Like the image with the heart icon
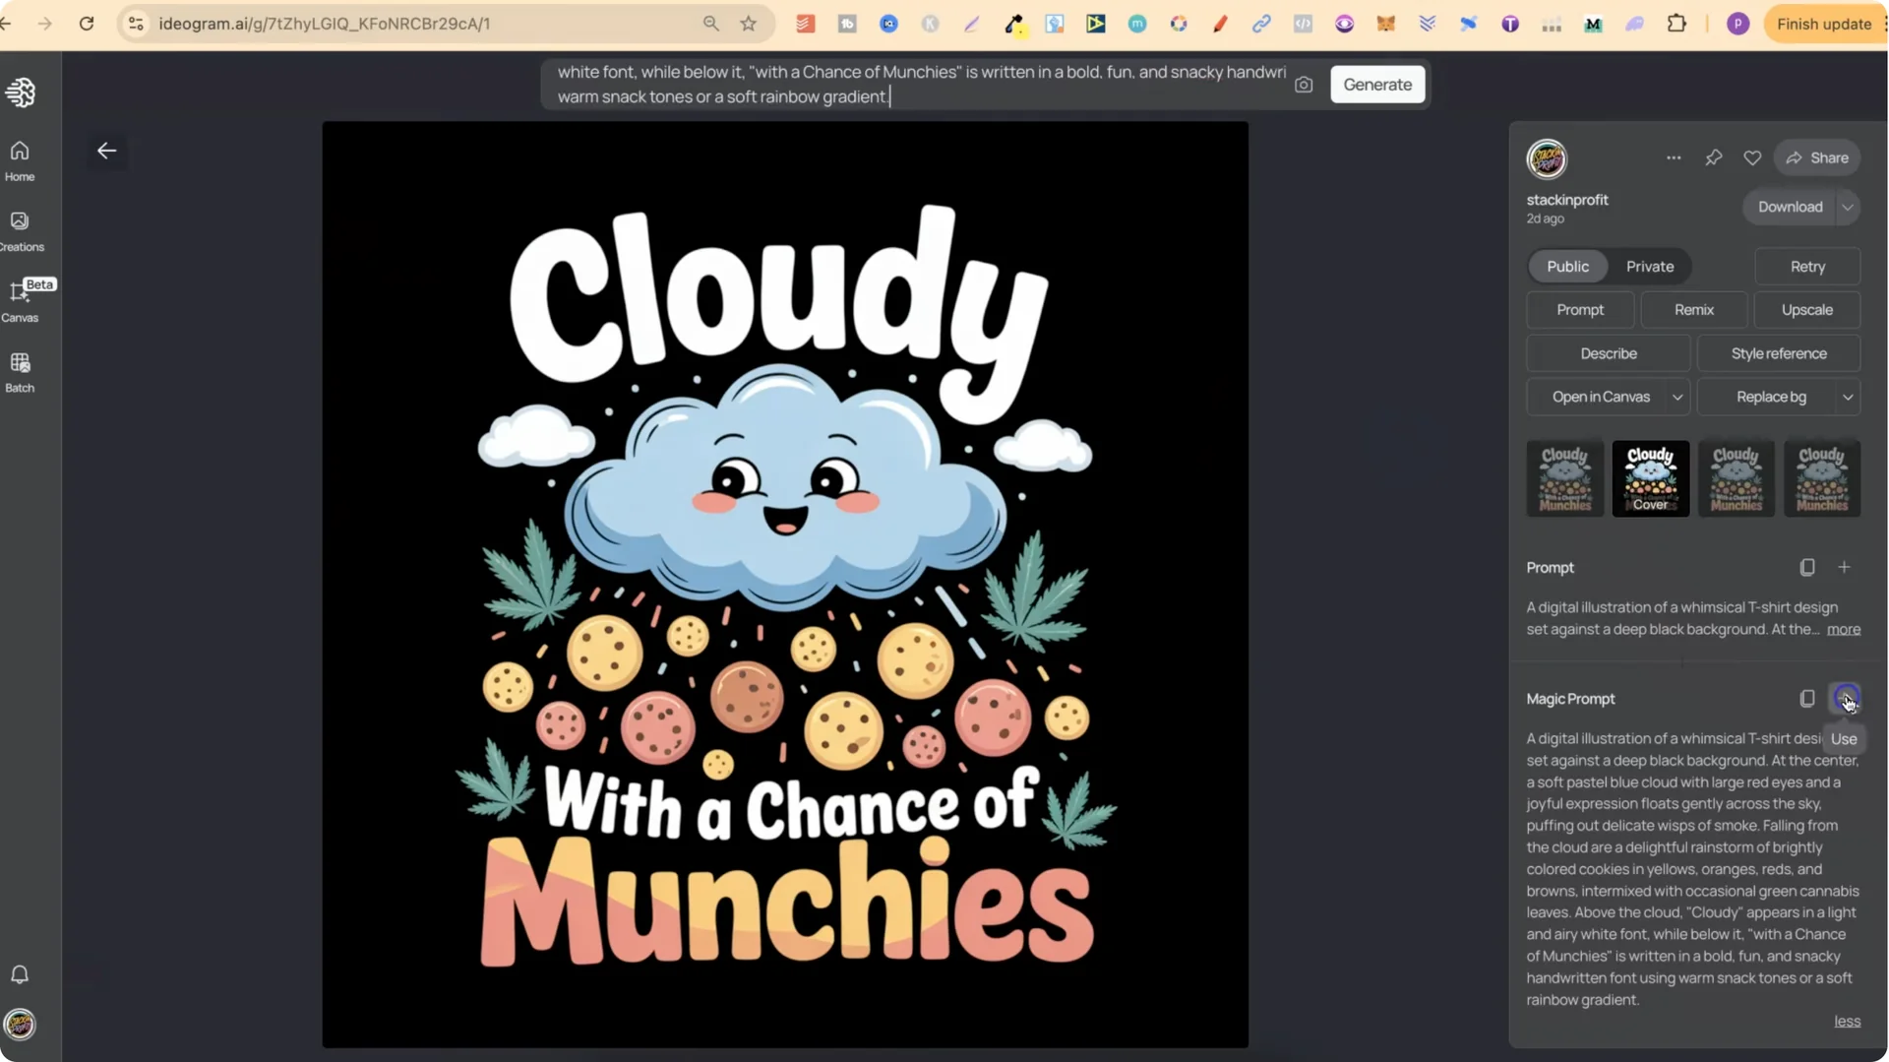The width and height of the screenshot is (1889, 1062). tap(1753, 157)
